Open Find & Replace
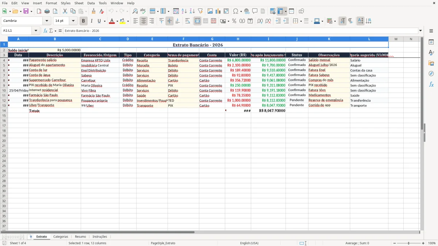Screen dimensions: 438x246 click(135, 11)
